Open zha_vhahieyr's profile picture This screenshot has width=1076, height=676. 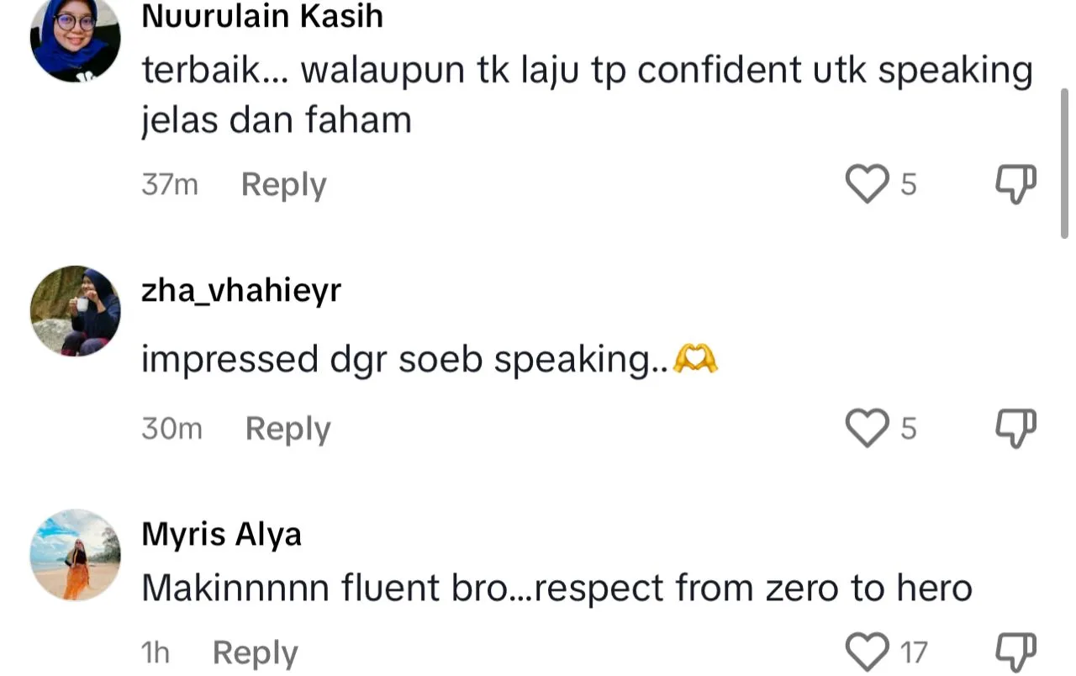[x=75, y=311]
